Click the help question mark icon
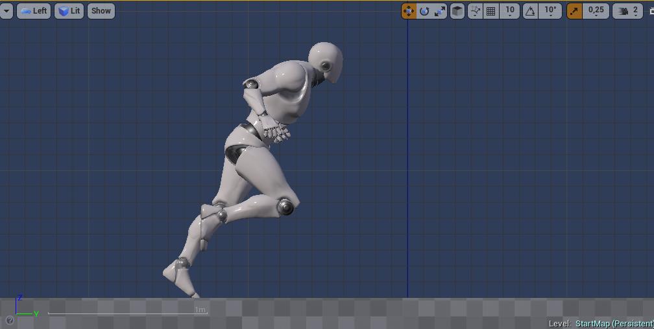 tap(10, 320)
